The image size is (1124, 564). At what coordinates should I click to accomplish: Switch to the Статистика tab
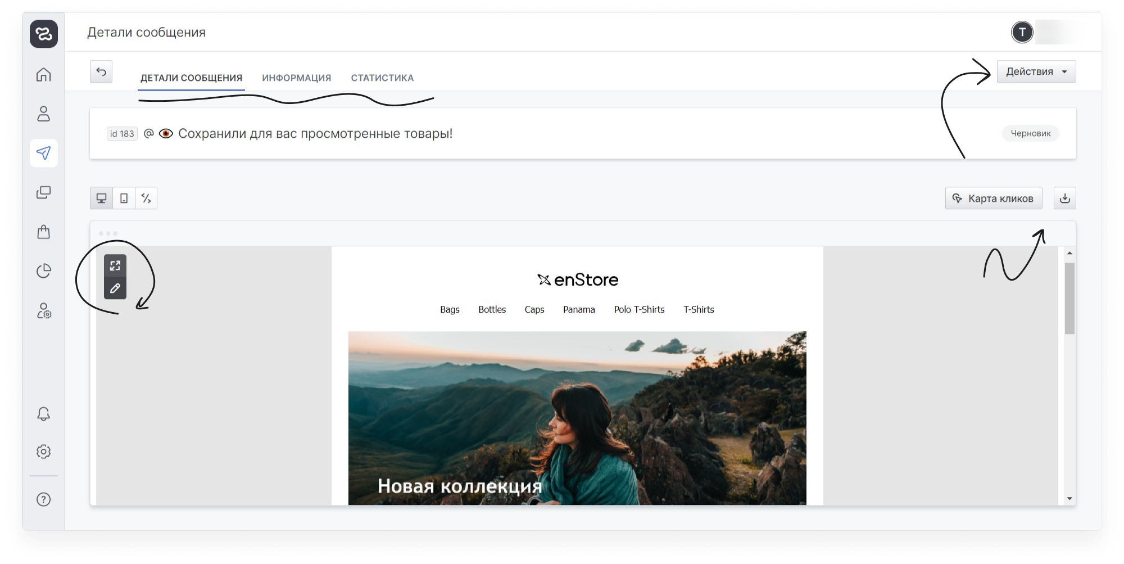coord(382,78)
